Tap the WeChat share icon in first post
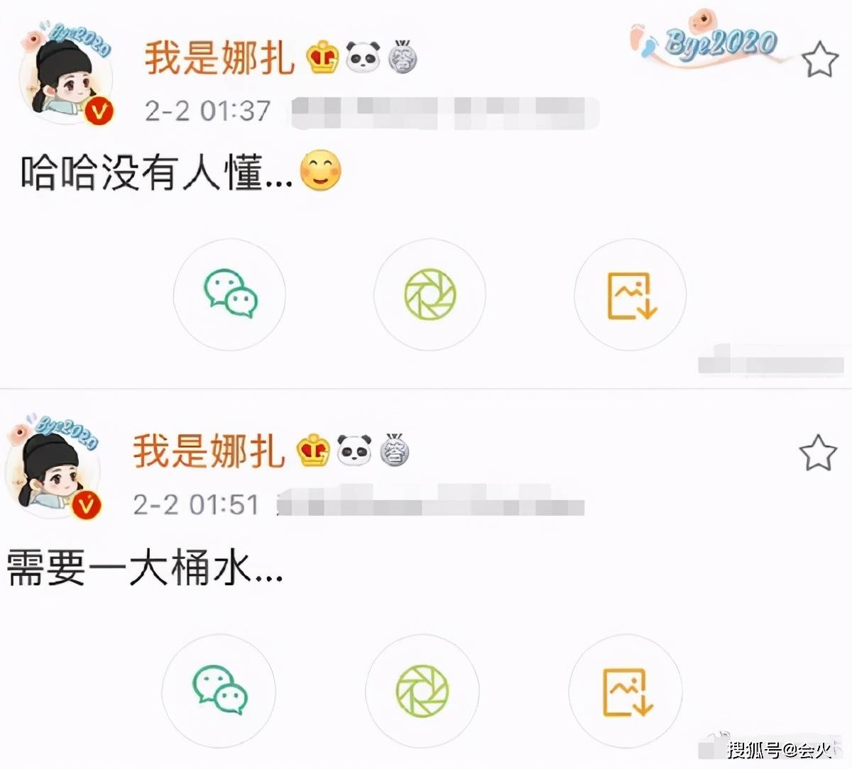Image resolution: width=852 pixels, height=769 pixels. (x=229, y=294)
